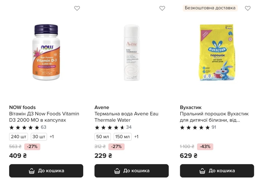
Task: Expand more Vitamin D3 variants via +1
Action: tap(52, 137)
